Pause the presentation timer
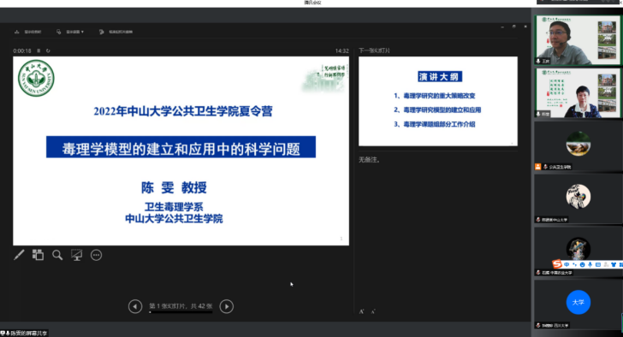 click(39, 50)
